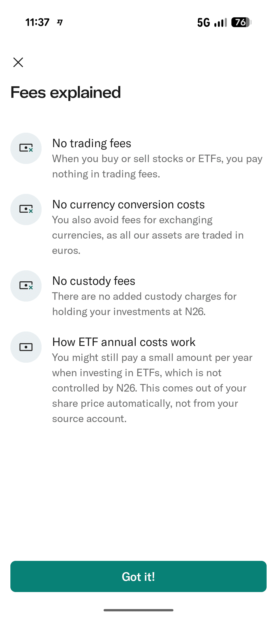Screen dimensions: 277x618
Task: Tap the ETF annual costs icon
Action: 26,347
